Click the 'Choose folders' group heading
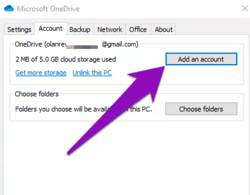 [x=37, y=94]
